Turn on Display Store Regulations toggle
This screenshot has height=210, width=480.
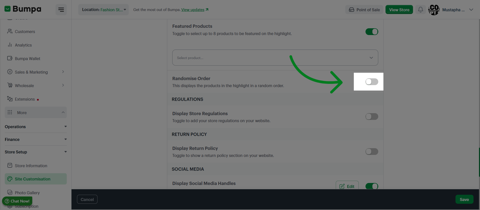(372, 117)
